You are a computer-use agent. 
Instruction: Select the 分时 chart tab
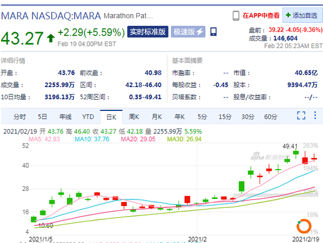[19, 117]
